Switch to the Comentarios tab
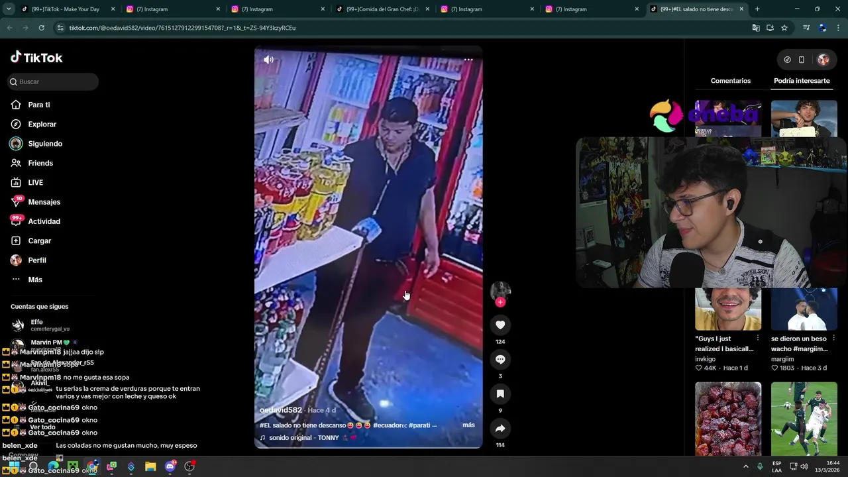Screen dimensions: 848x477 click(731, 81)
